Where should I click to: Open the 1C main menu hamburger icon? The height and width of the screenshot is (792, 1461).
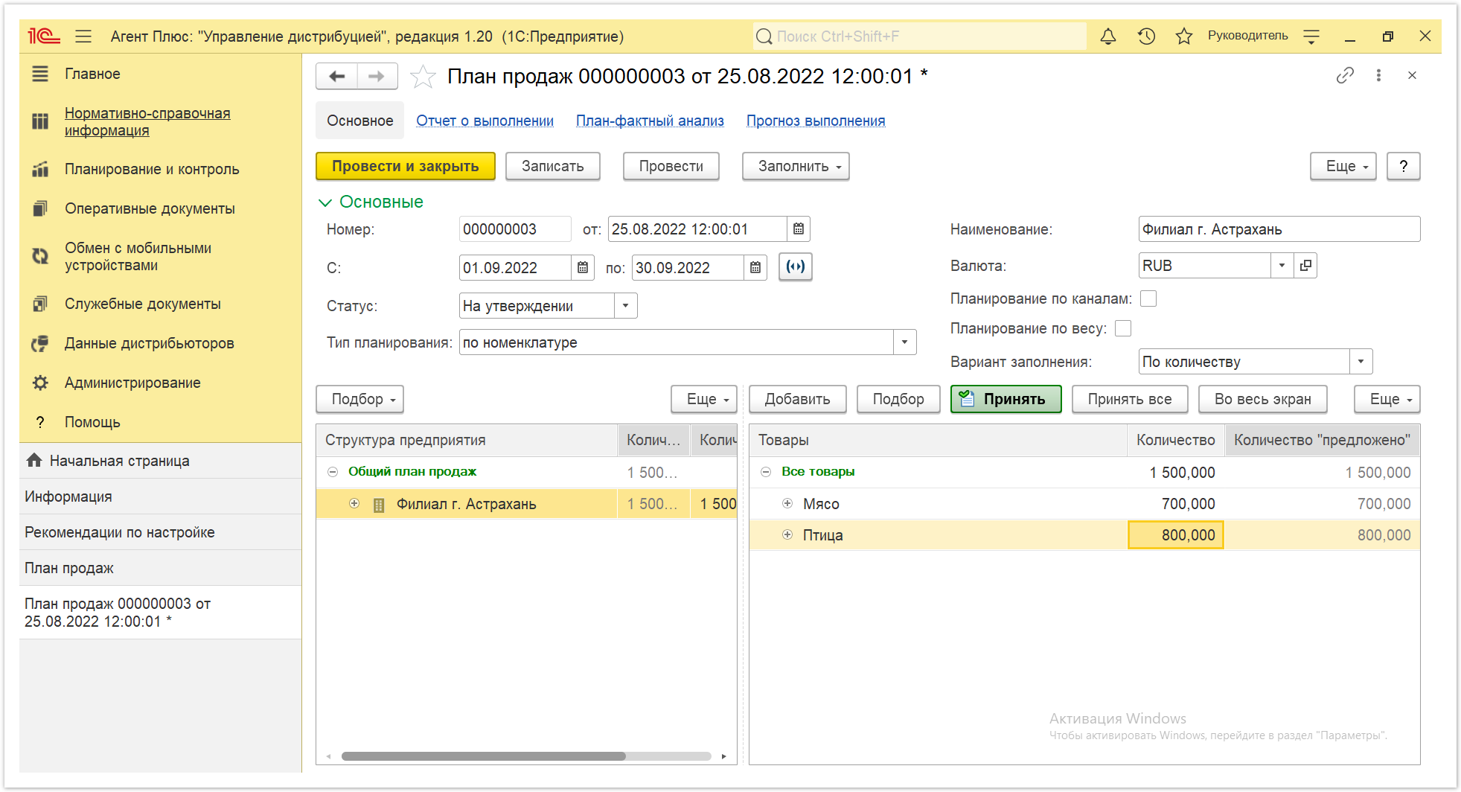coord(83,36)
